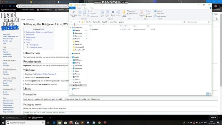Click Select all in the ribbon
Image resolution: width=222 pixels, height=125 pixels.
(x=158, y=11)
